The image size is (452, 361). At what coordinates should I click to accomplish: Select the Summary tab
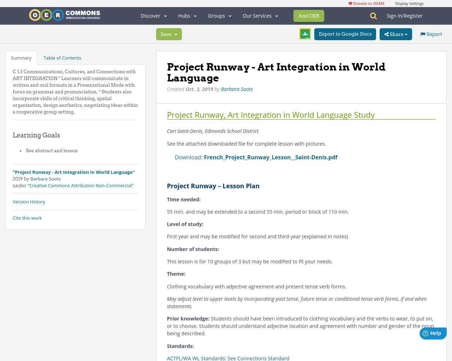click(x=21, y=57)
